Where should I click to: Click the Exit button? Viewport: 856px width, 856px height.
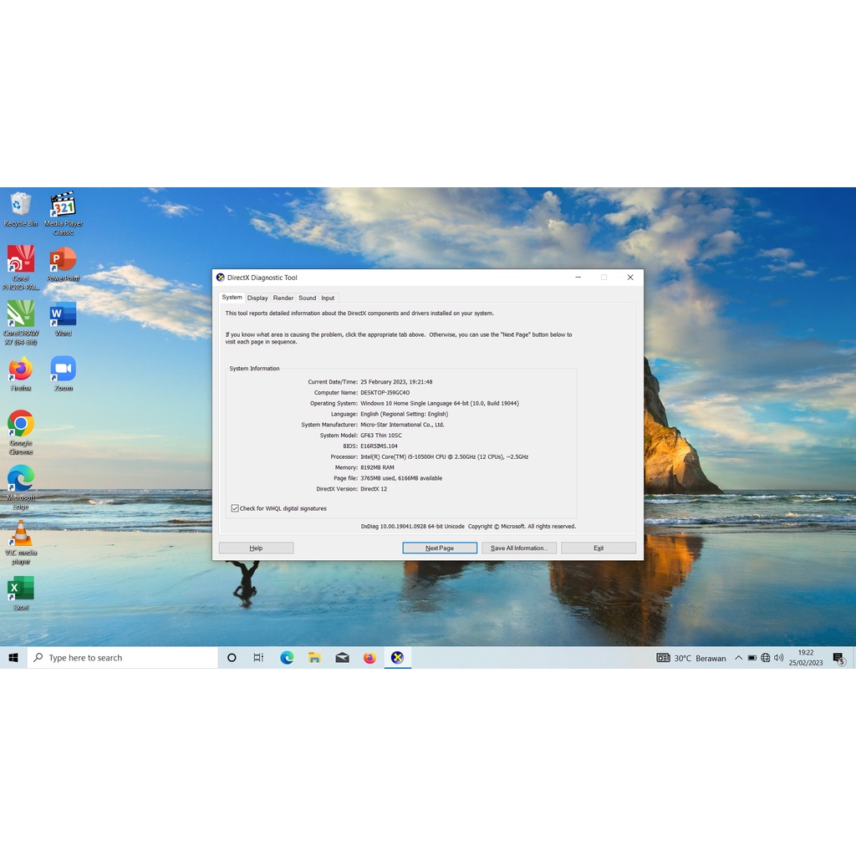599,548
